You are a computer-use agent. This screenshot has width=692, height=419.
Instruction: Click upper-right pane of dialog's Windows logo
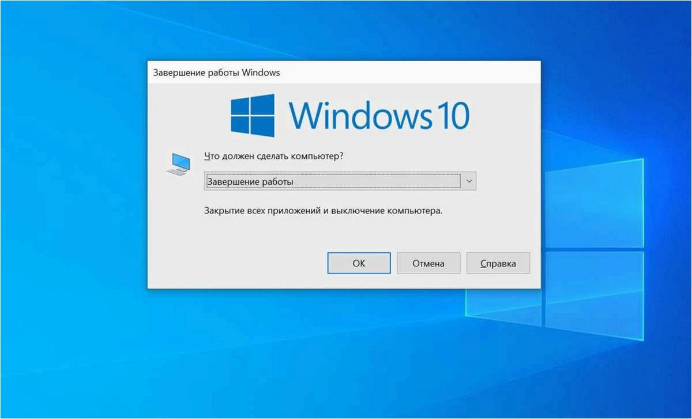(x=263, y=104)
